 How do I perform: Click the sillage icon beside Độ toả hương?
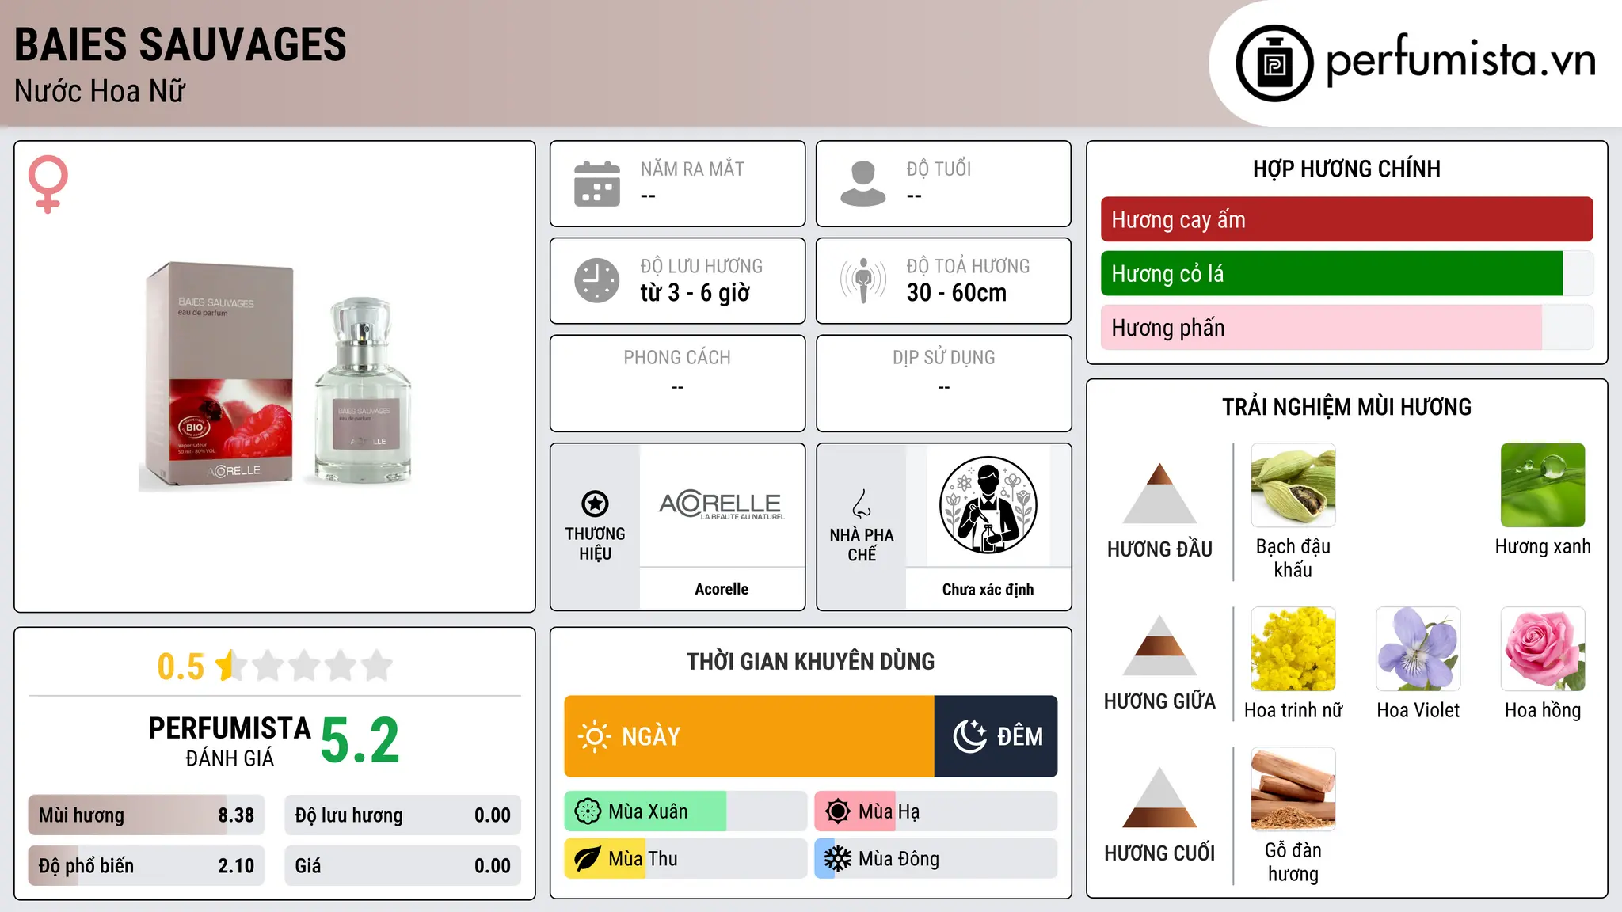(x=863, y=280)
